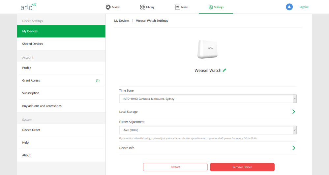Click the flicker adjustment help text
The image size is (329, 175).
(188, 138)
